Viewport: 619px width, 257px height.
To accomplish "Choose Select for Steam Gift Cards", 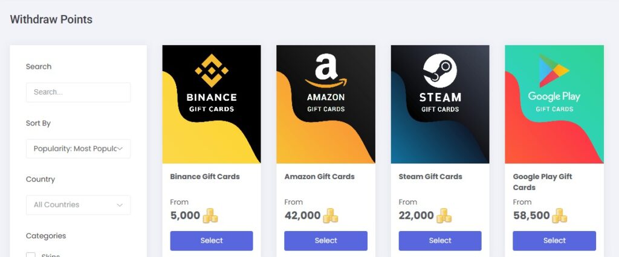I will click(x=440, y=241).
